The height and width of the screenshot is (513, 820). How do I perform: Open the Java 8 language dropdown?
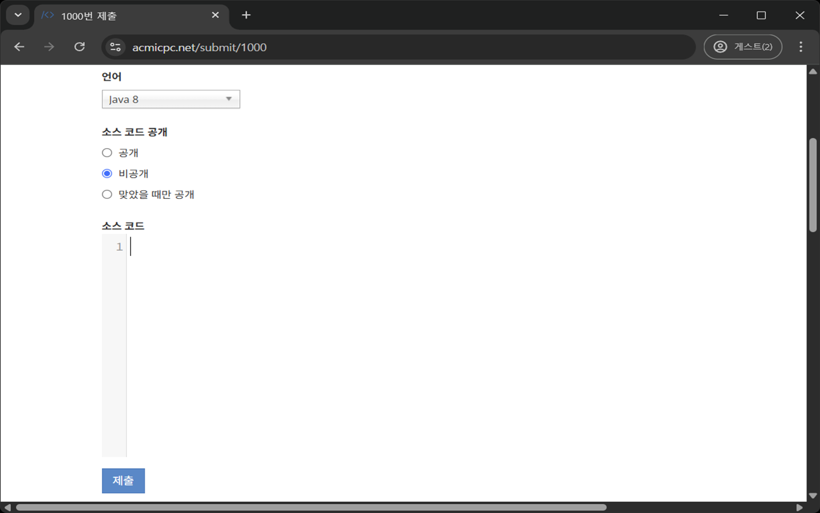point(170,99)
